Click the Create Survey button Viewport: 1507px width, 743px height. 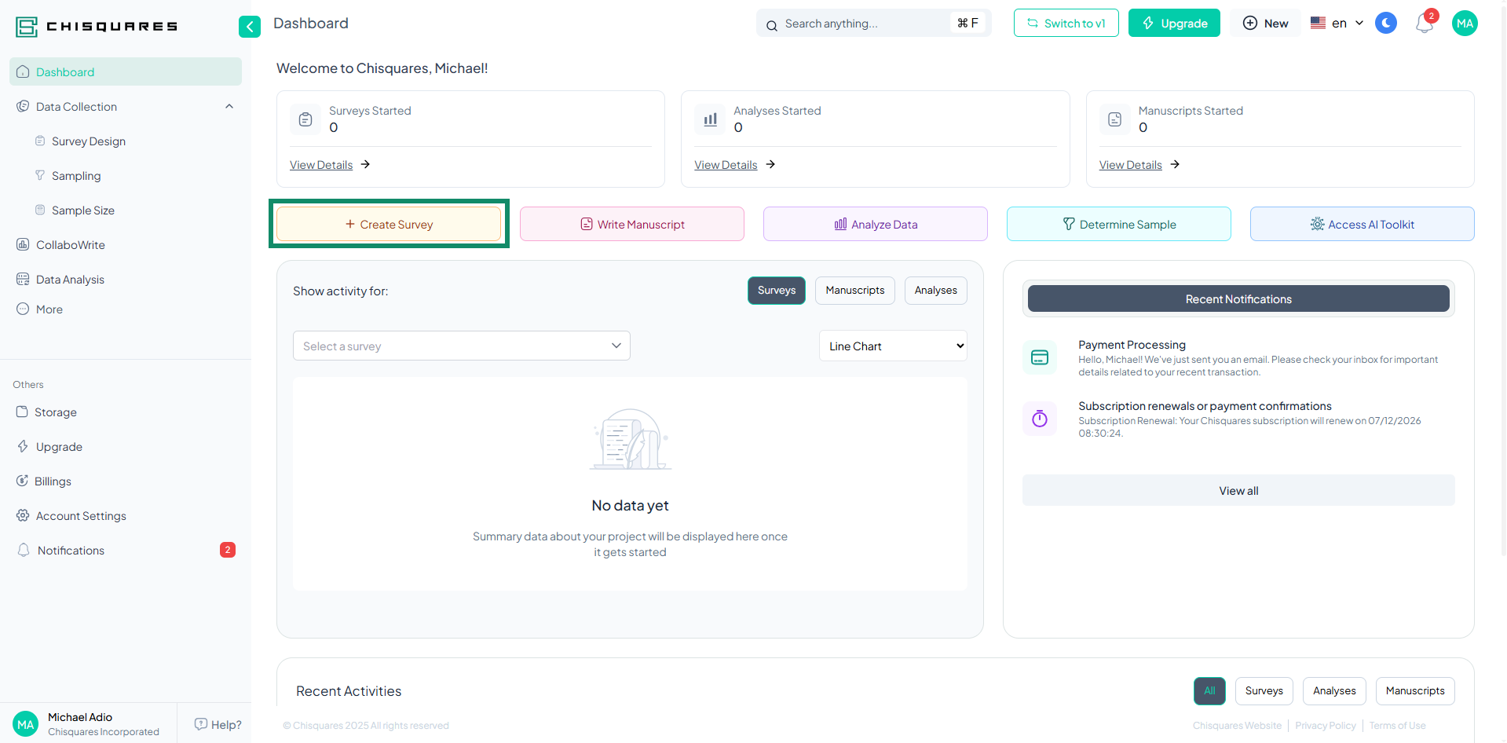tap(389, 224)
